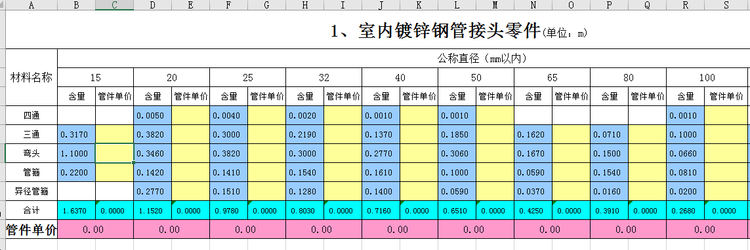Select the 三通 value 0.3170
This screenshot has width=750, height=250.
pos(77,135)
